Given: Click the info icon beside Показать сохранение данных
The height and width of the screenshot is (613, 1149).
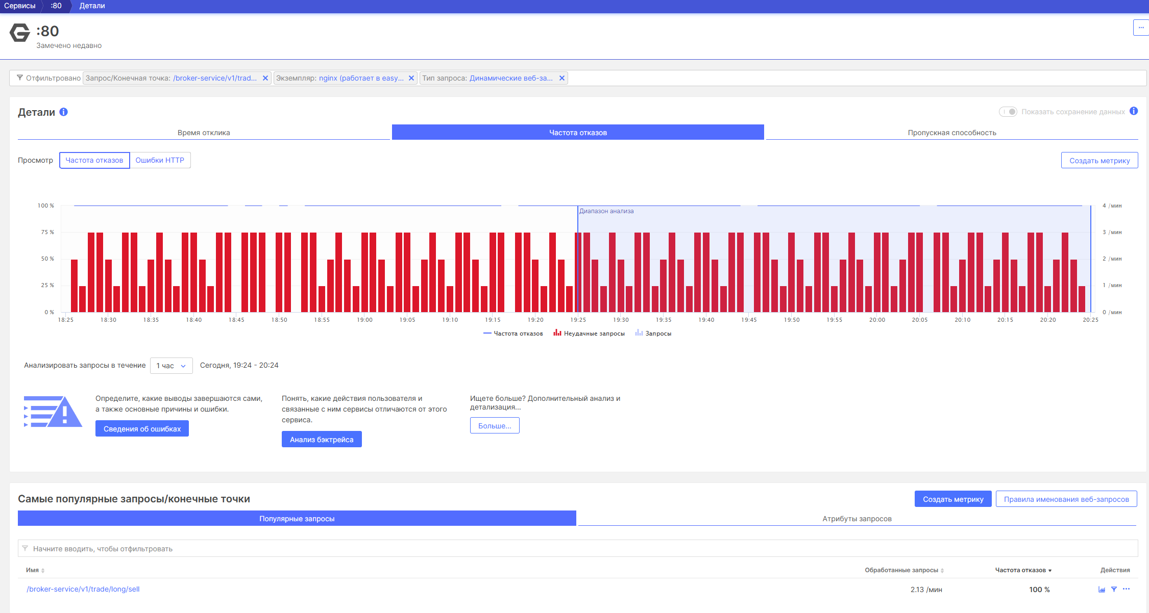Looking at the screenshot, I should (x=1134, y=111).
